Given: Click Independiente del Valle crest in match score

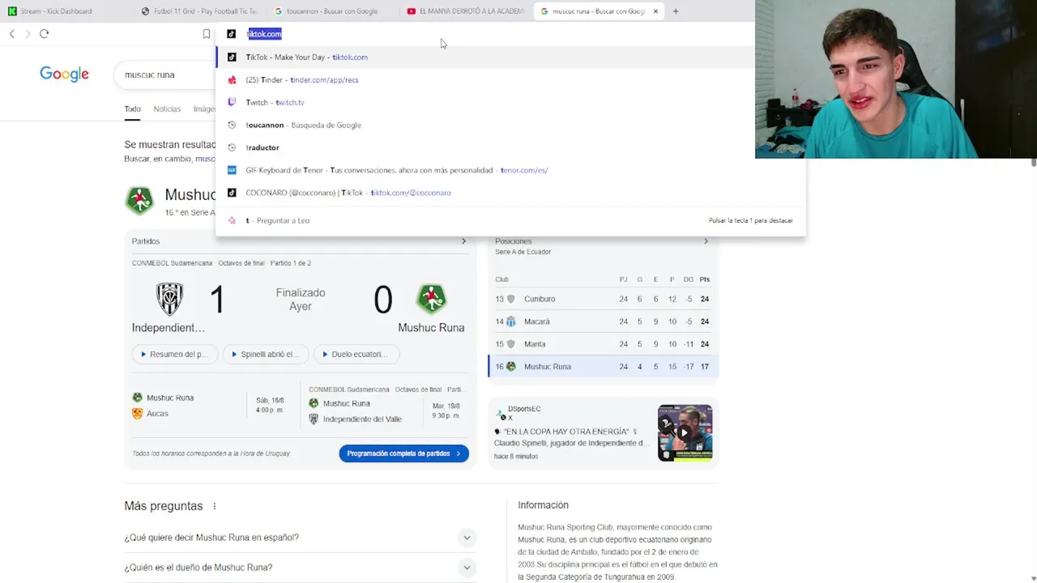Looking at the screenshot, I should pyautogui.click(x=169, y=299).
